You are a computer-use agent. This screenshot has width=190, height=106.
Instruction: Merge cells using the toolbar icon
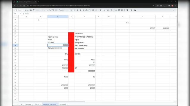click(x=96, y=10)
